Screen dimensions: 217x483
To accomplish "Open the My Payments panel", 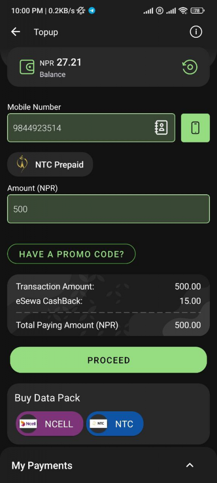I will click(108, 465).
